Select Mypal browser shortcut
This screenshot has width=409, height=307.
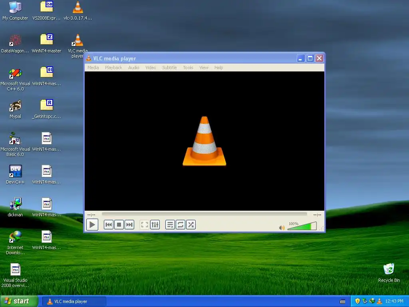15,110
